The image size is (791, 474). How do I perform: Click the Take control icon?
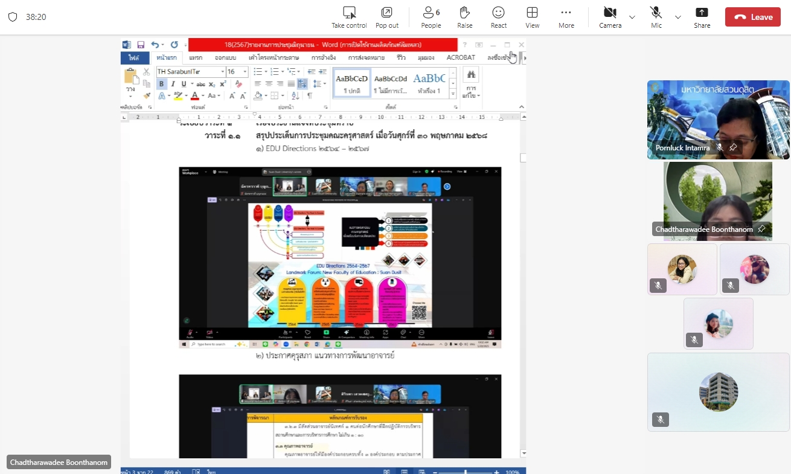coord(349,13)
